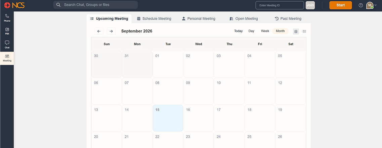The image size is (382, 148).
Task: Select the day cell 14
Action: (x=137, y=118)
